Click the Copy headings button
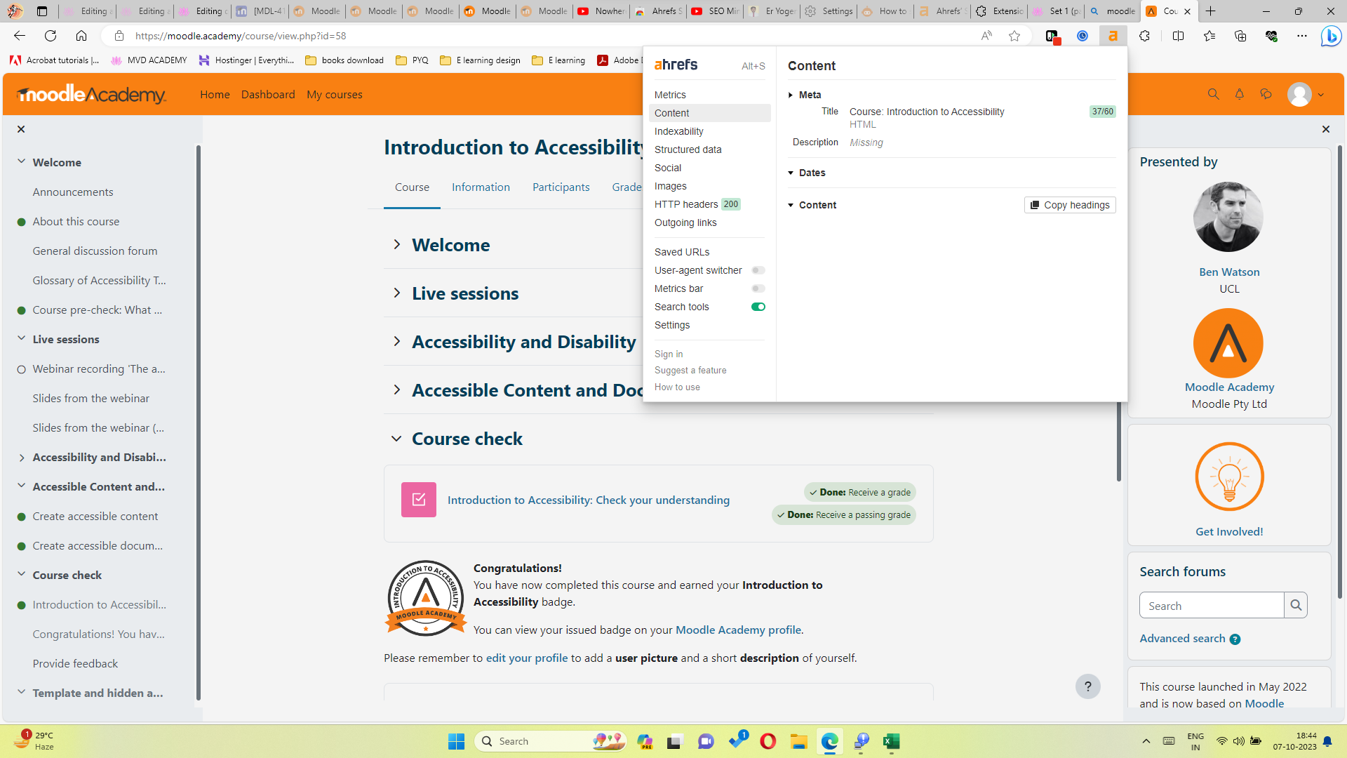 [x=1070, y=205]
